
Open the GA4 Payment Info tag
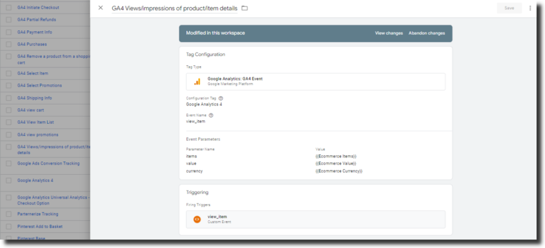[35, 32]
